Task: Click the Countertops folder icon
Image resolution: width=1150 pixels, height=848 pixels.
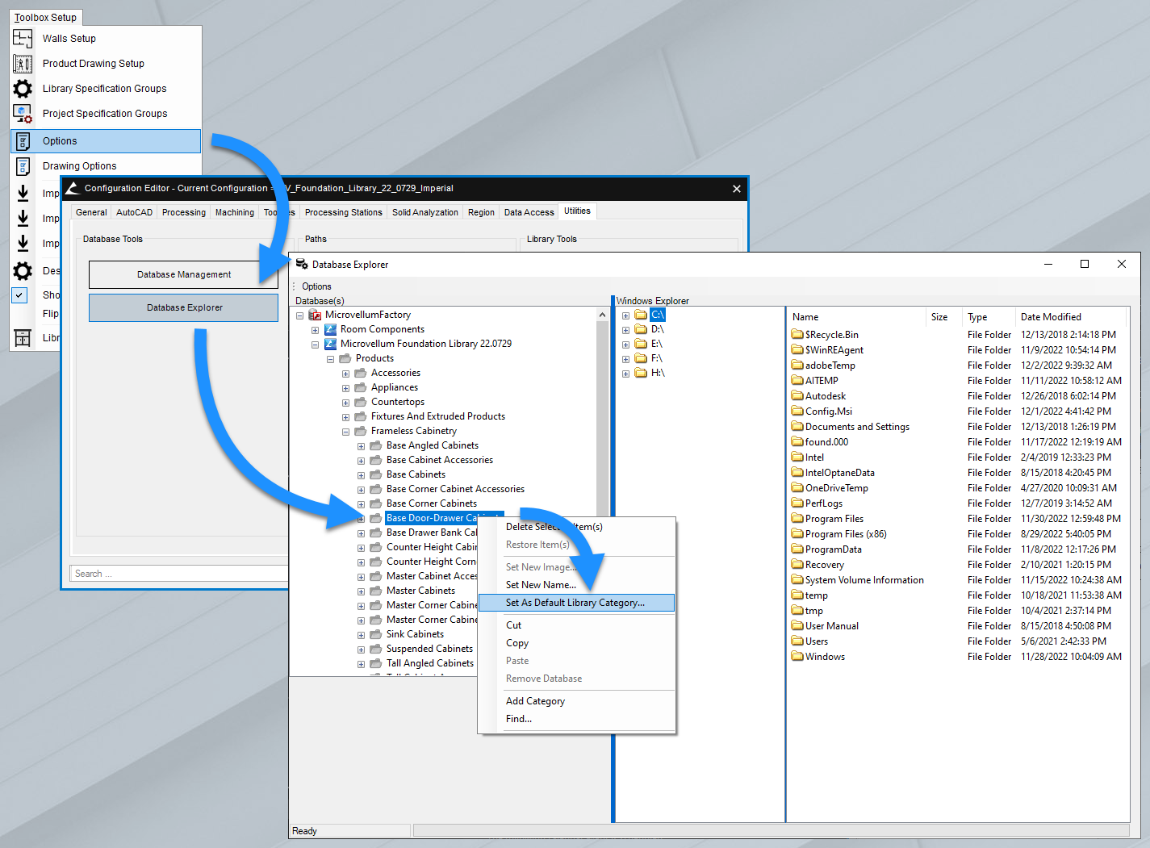Action: (361, 402)
